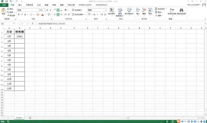Click the Delete cells (删除) icon
This screenshot has height=123, width=207.
coord(144,11)
